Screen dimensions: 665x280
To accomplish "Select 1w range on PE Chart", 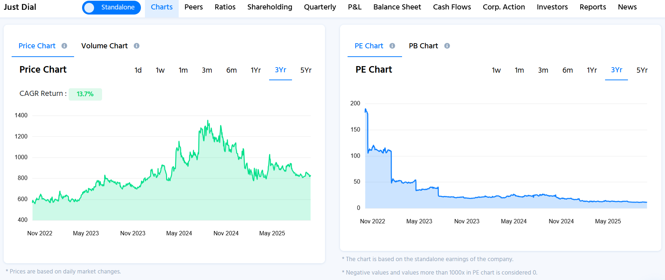I will (496, 70).
